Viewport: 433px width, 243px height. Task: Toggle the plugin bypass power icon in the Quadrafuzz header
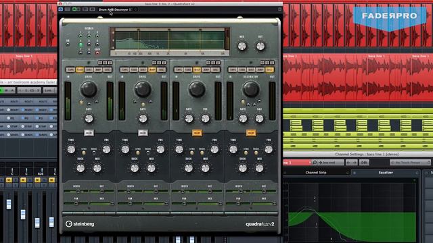(61, 9)
